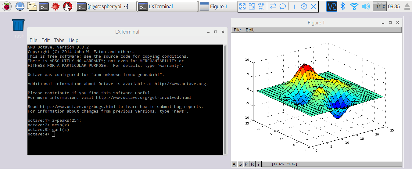The image size is (412, 169).
Task: Open the Edit menu in LXTerminal
Action: coord(45,40)
